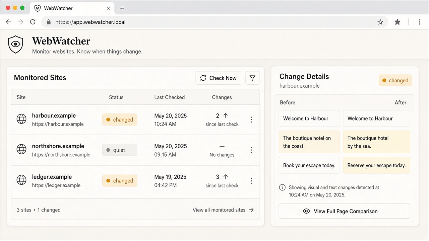Screen dimensions: 429x241
Task: Click the quiet status badge for northshore.example
Action: tap(120, 150)
